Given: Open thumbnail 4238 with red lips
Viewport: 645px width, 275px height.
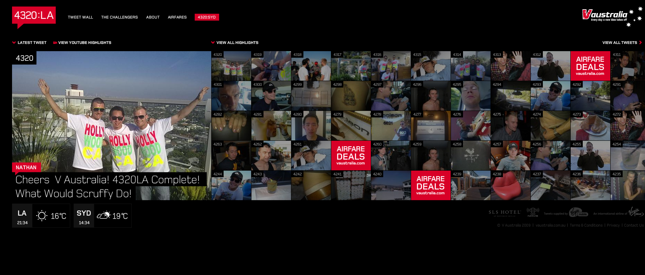Looking at the screenshot, I should (x=510, y=185).
